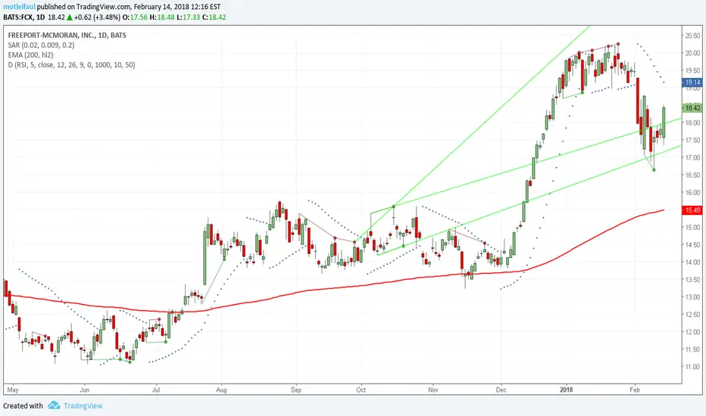Click the 20.50 price scale value
This screenshot has height=416, width=706.
point(692,36)
